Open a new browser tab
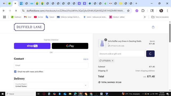Image resolution: width=171 pixels, height=96 pixels. click(136, 3)
